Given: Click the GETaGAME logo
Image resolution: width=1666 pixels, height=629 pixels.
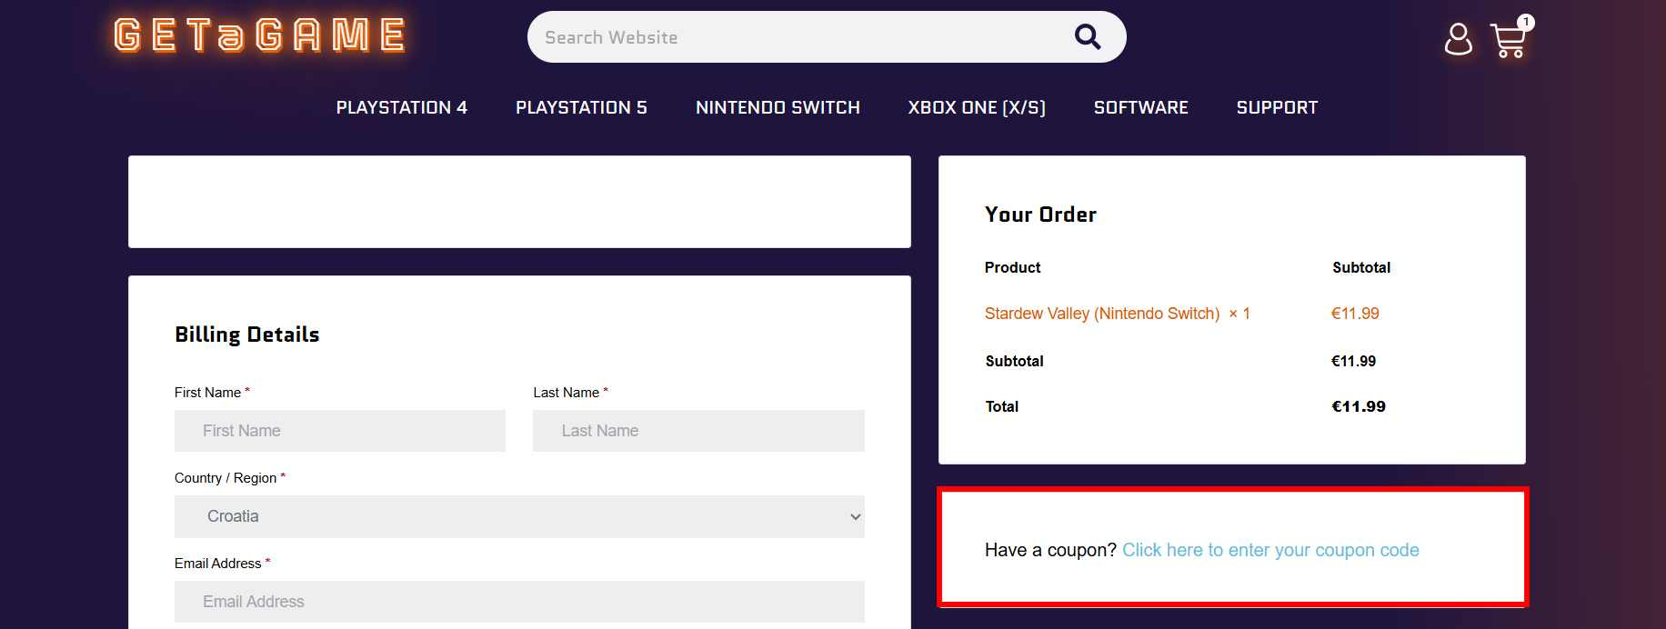Looking at the screenshot, I should point(260,36).
